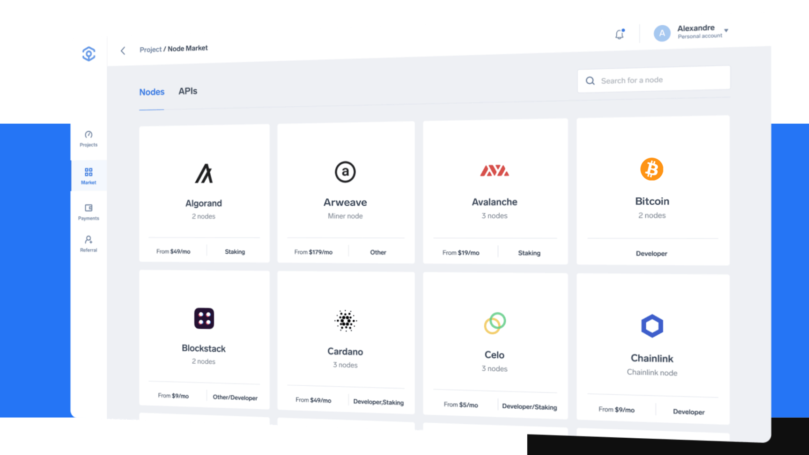Click the Staking tag on Avalanche
This screenshot has height=455, width=809.
coord(529,253)
